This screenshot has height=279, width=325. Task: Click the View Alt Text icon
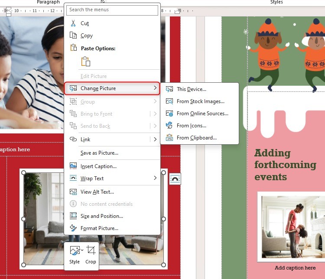pyautogui.click(x=73, y=192)
